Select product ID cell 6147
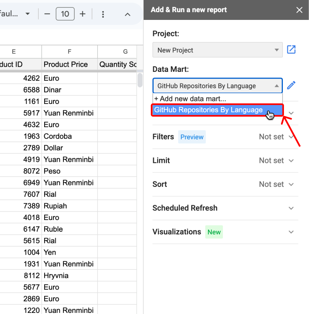 point(21,229)
